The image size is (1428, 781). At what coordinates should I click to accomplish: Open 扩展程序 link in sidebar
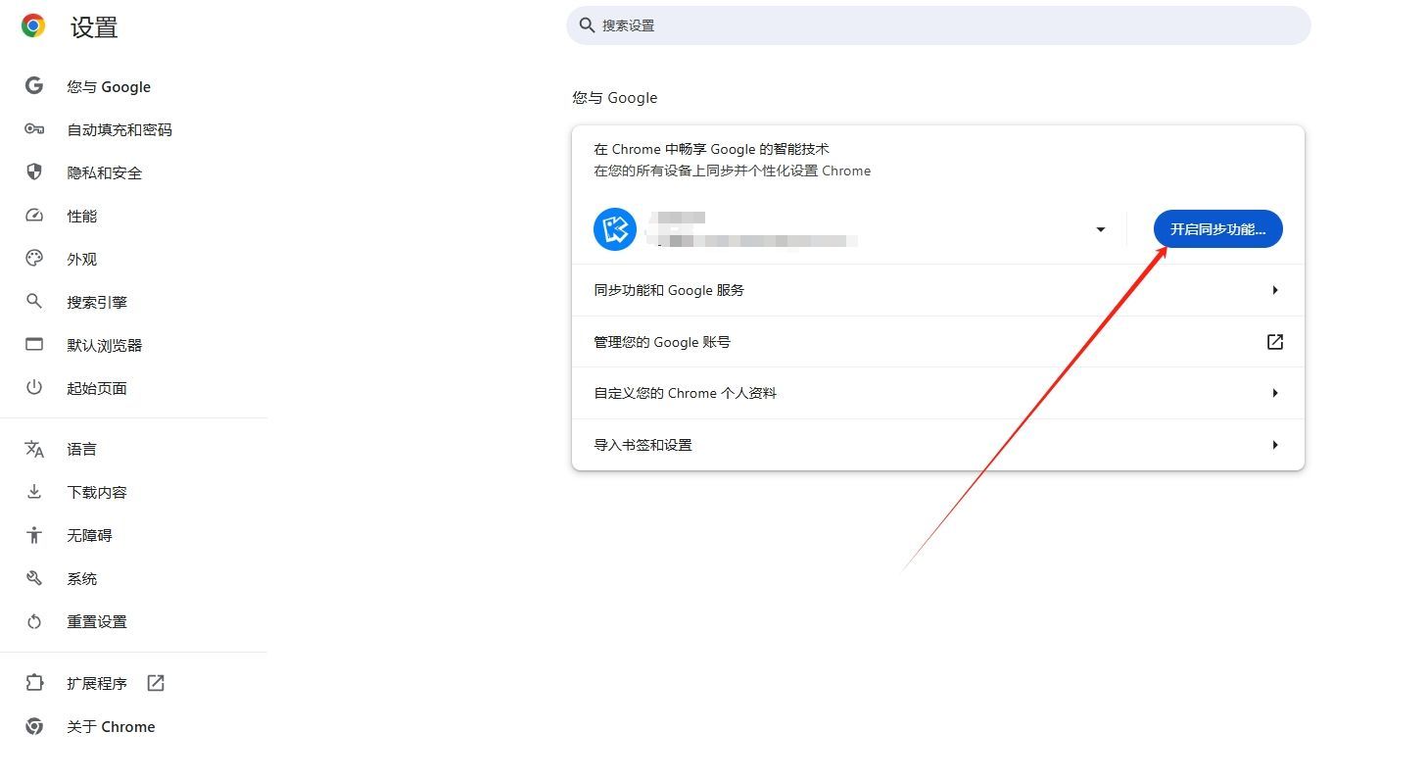coord(97,683)
